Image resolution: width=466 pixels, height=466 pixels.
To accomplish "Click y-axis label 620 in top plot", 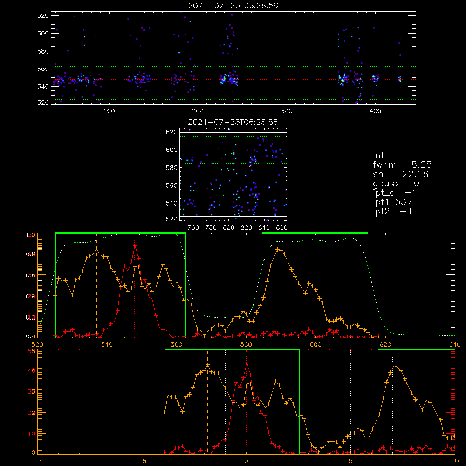I will coord(43,16).
